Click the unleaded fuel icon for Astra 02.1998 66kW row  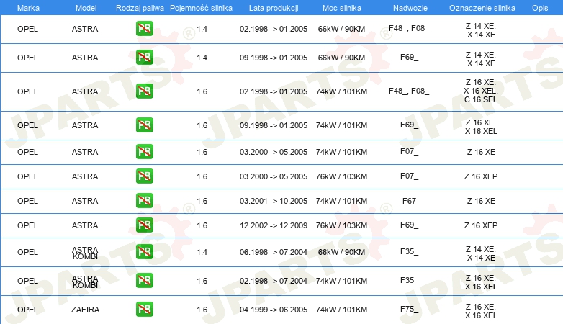coord(144,29)
